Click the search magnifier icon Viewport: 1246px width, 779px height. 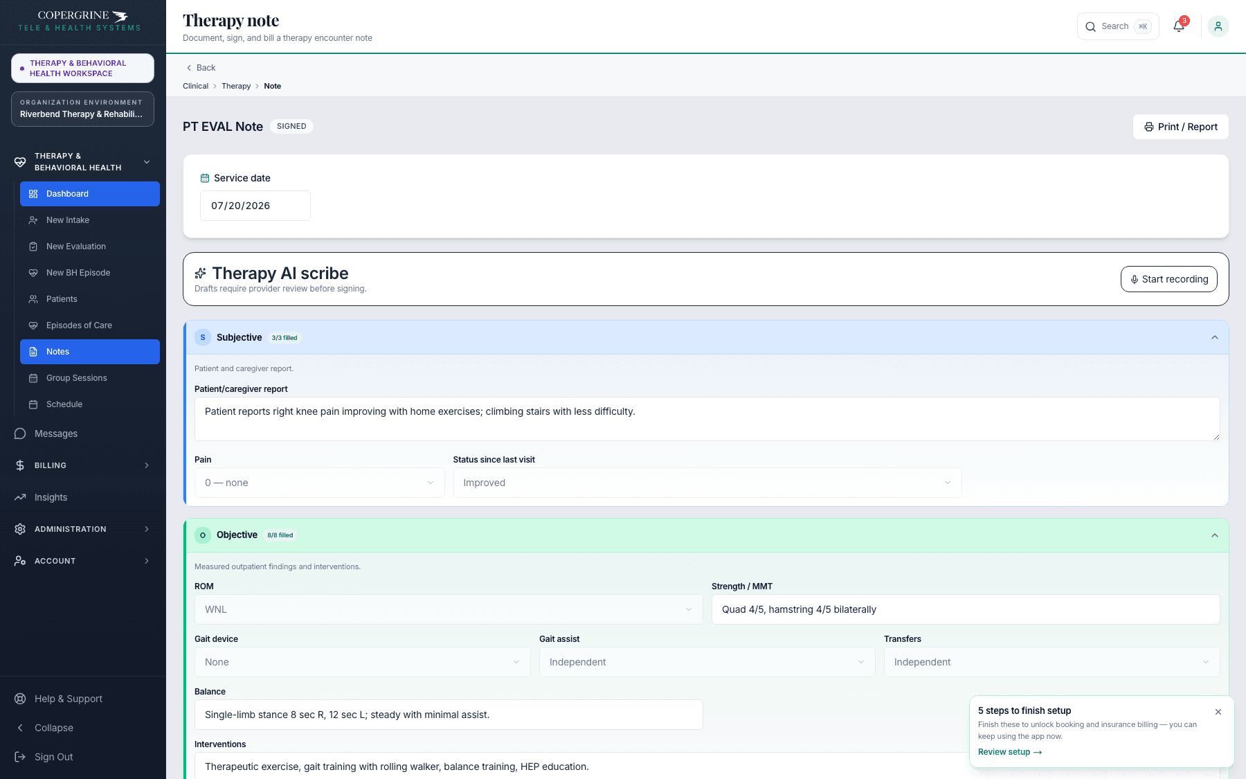[x=1090, y=26]
